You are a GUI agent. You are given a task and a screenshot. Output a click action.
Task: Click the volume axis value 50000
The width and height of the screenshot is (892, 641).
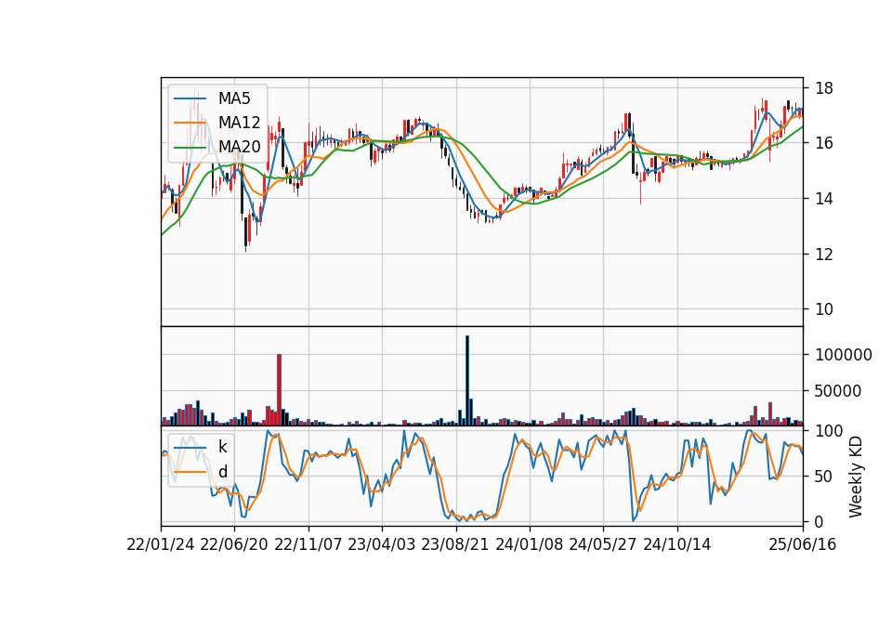[838, 391]
